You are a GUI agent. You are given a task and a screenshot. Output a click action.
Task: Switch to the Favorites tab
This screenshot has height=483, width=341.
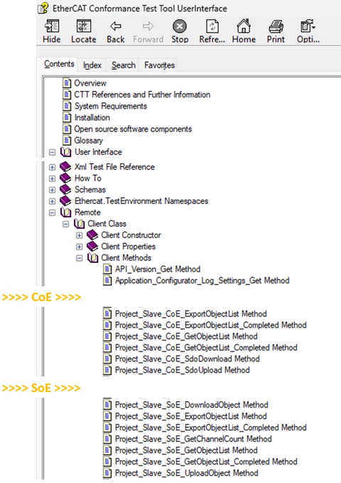point(159,65)
